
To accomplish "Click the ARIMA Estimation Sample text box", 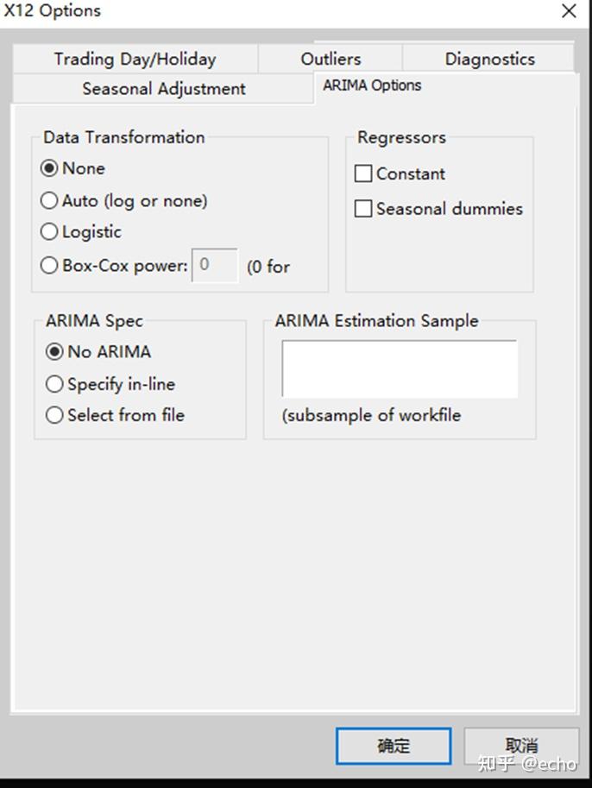I will pyautogui.click(x=400, y=369).
